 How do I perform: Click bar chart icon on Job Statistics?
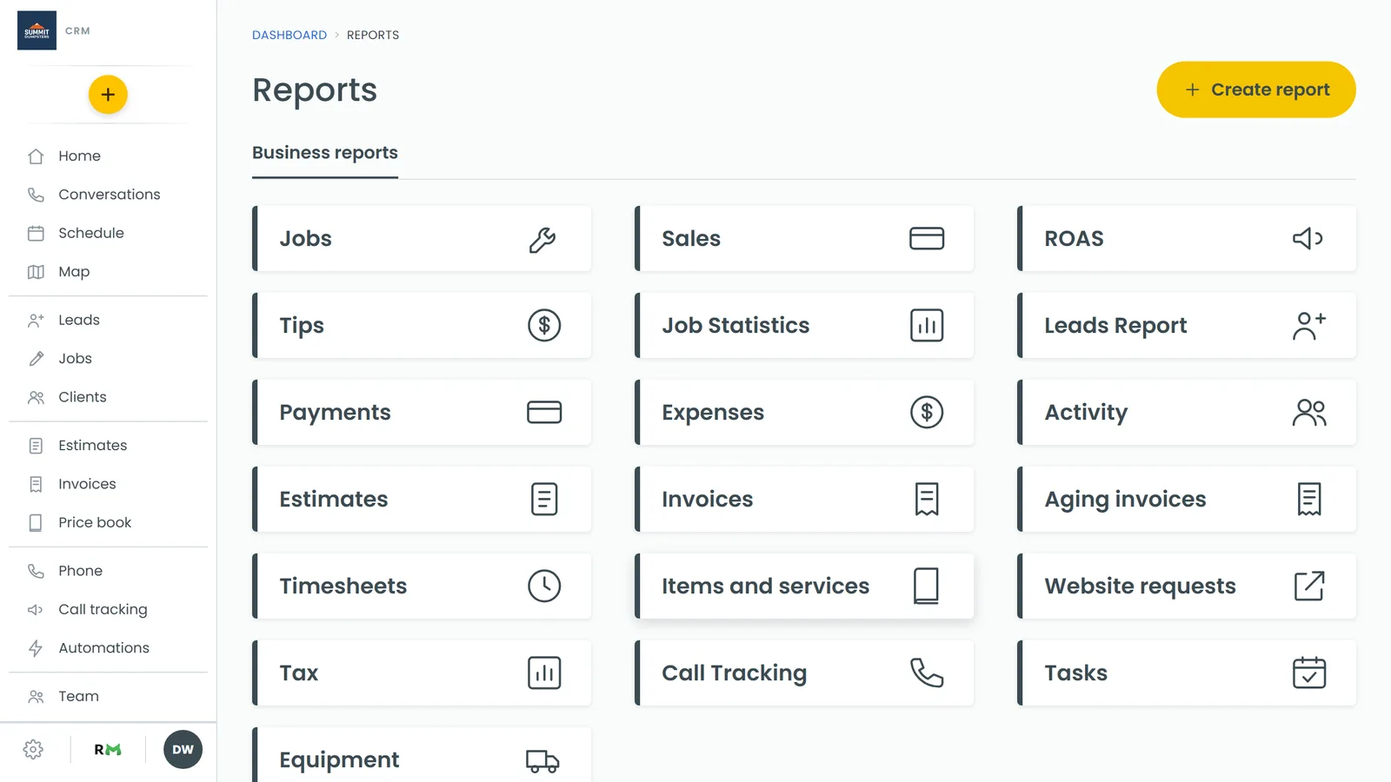pyautogui.click(x=927, y=326)
